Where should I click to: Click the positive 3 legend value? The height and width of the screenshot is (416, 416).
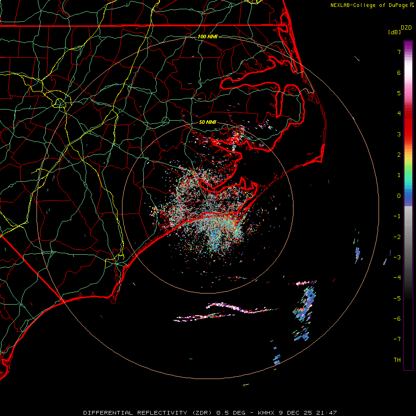pos(399,134)
